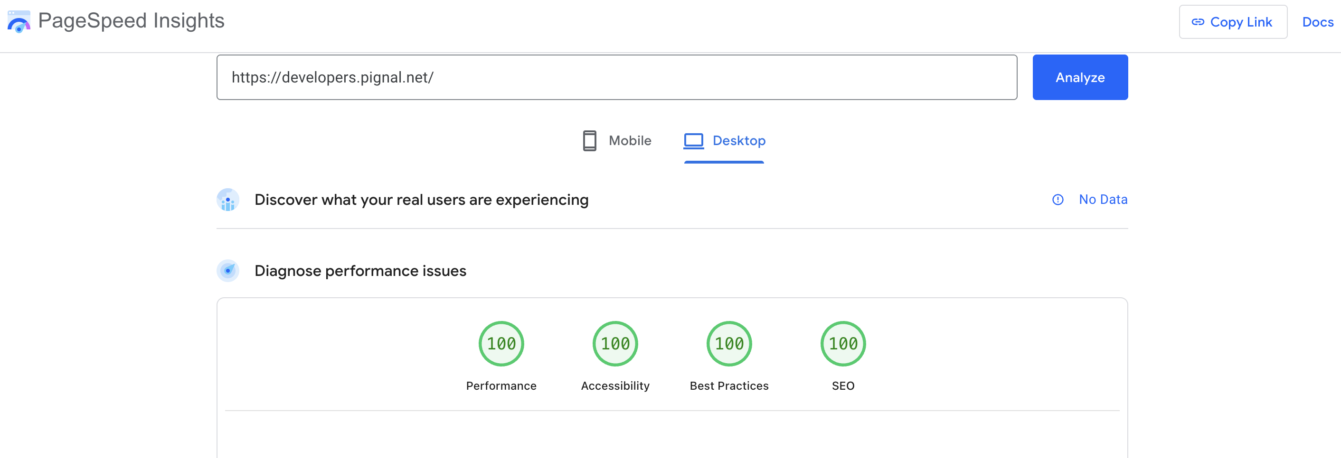Click the Diagnose performance issues icon

coord(227,270)
